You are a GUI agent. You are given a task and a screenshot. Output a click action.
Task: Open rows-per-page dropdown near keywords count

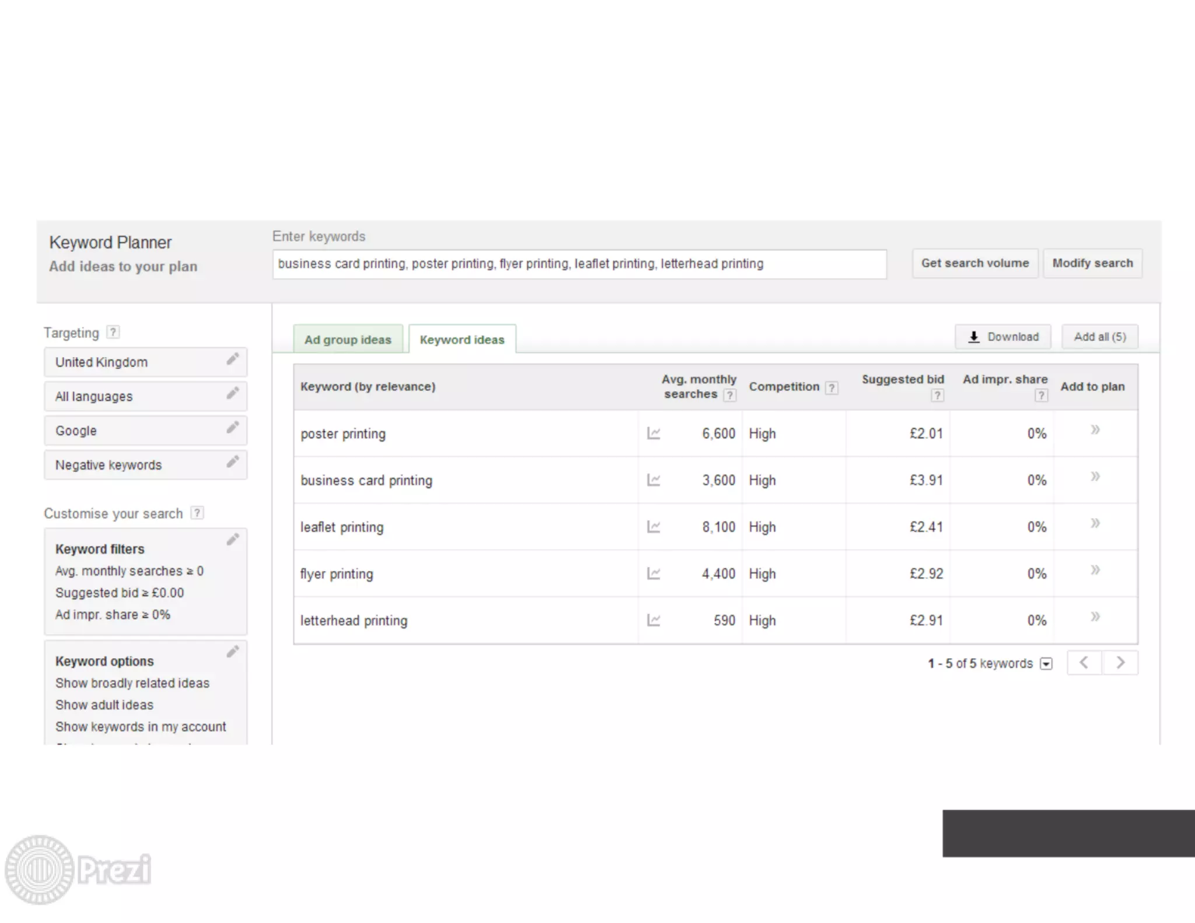coord(1047,664)
